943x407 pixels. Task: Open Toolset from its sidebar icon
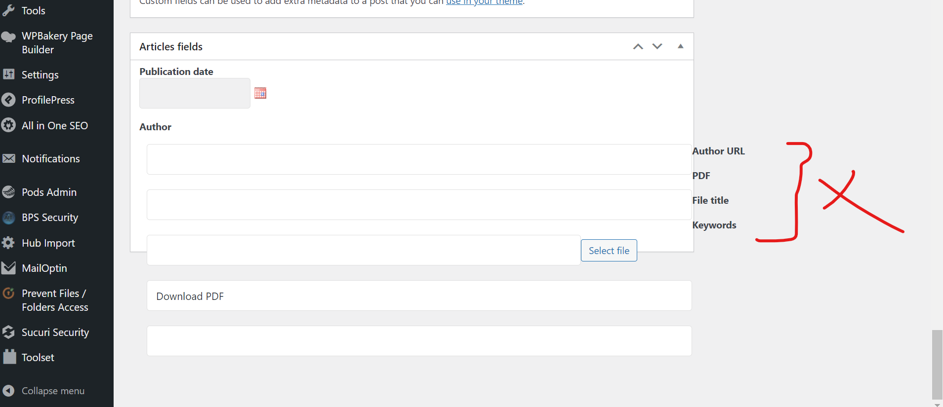click(8, 357)
